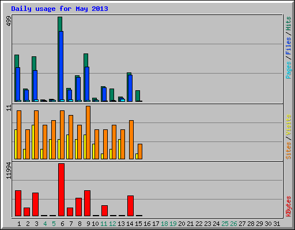
Task: Click the blue 'Files' legend label
Action: [289, 46]
